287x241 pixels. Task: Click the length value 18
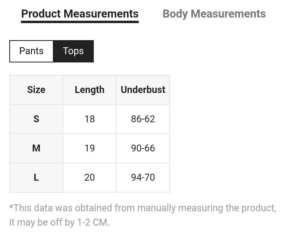click(90, 119)
